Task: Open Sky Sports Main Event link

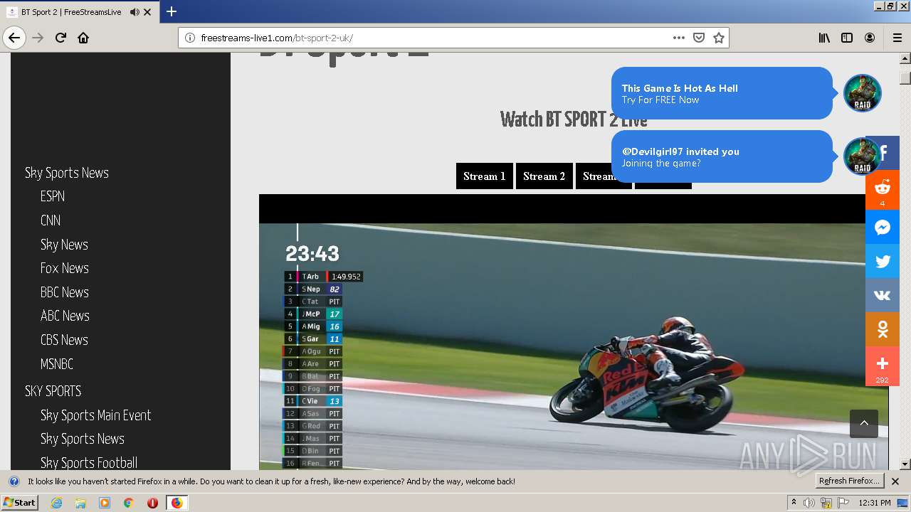Action: click(x=96, y=415)
